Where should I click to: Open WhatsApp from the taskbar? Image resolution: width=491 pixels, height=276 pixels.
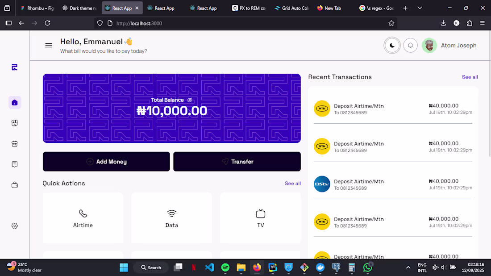click(x=368, y=268)
